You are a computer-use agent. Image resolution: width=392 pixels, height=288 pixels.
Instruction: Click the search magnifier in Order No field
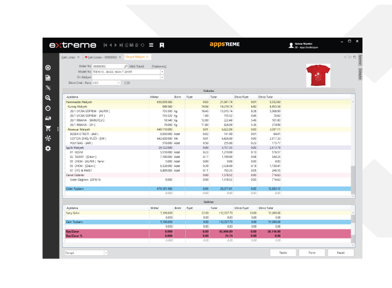click(x=126, y=66)
